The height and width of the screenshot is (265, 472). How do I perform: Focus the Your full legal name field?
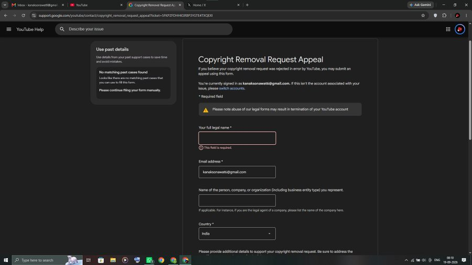pyautogui.click(x=237, y=138)
